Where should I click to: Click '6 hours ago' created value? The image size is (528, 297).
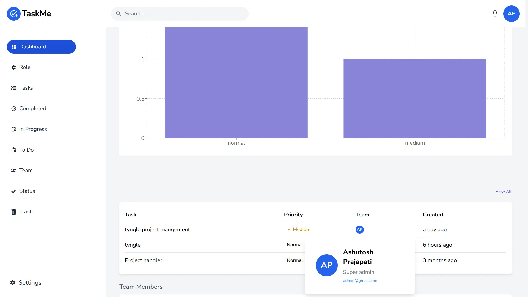[x=437, y=245]
